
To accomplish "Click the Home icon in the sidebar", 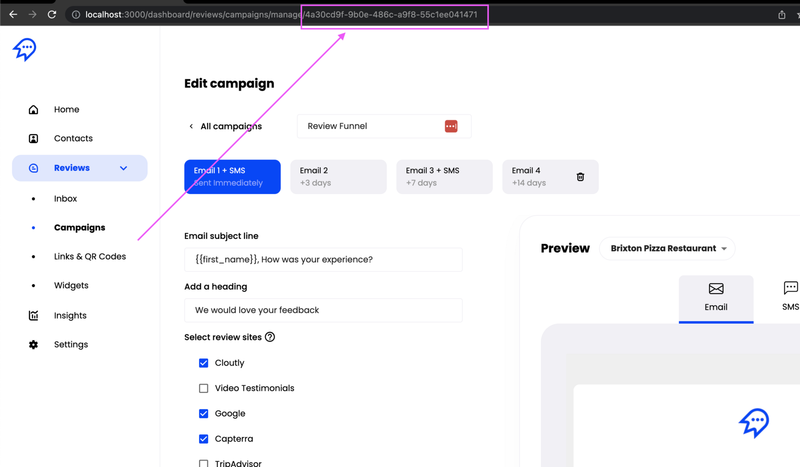I will pos(33,109).
